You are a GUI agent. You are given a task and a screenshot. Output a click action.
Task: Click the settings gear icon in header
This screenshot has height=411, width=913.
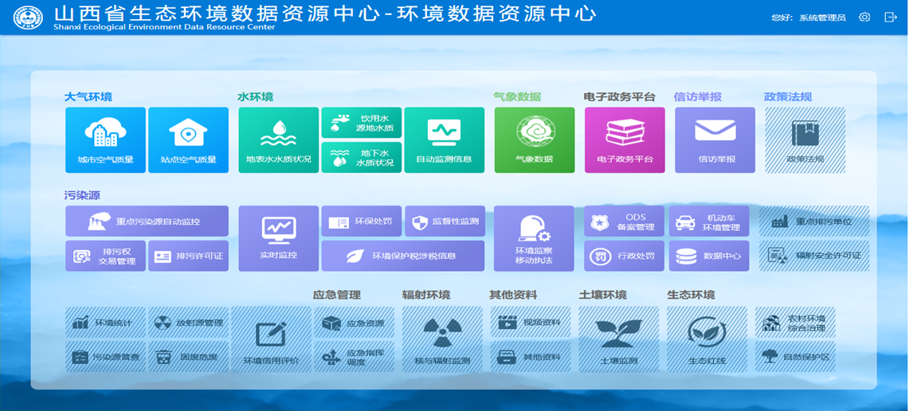pyautogui.click(x=864, y=17)
